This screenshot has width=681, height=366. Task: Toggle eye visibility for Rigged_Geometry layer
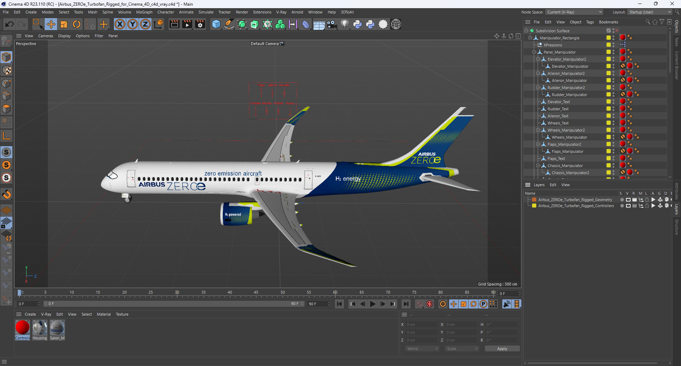click(628, 200)
